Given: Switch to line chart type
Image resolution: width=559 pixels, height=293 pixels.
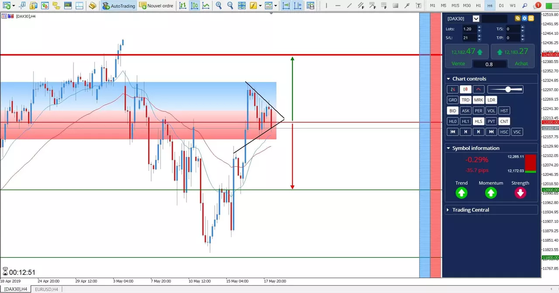Looking at the screenshot, I should [x=206, y=6].
